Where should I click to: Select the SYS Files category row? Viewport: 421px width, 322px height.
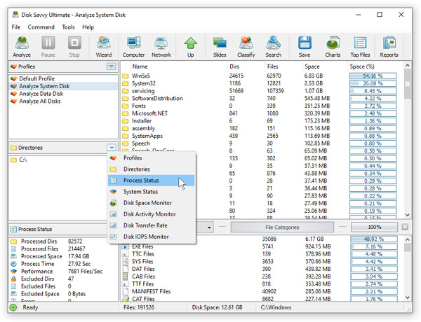pos(262,261)
